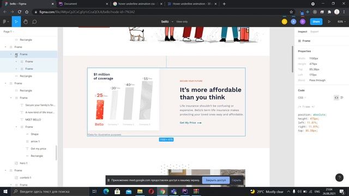Click the layers panel scrollbar
The width and height of the screenshot is (349, 196).
coord(56,152)
